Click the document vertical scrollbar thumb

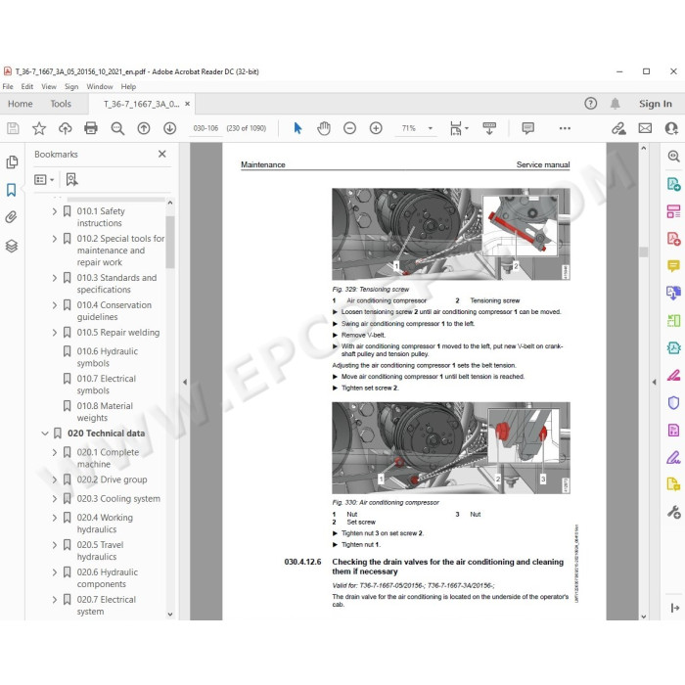point(644,251)
